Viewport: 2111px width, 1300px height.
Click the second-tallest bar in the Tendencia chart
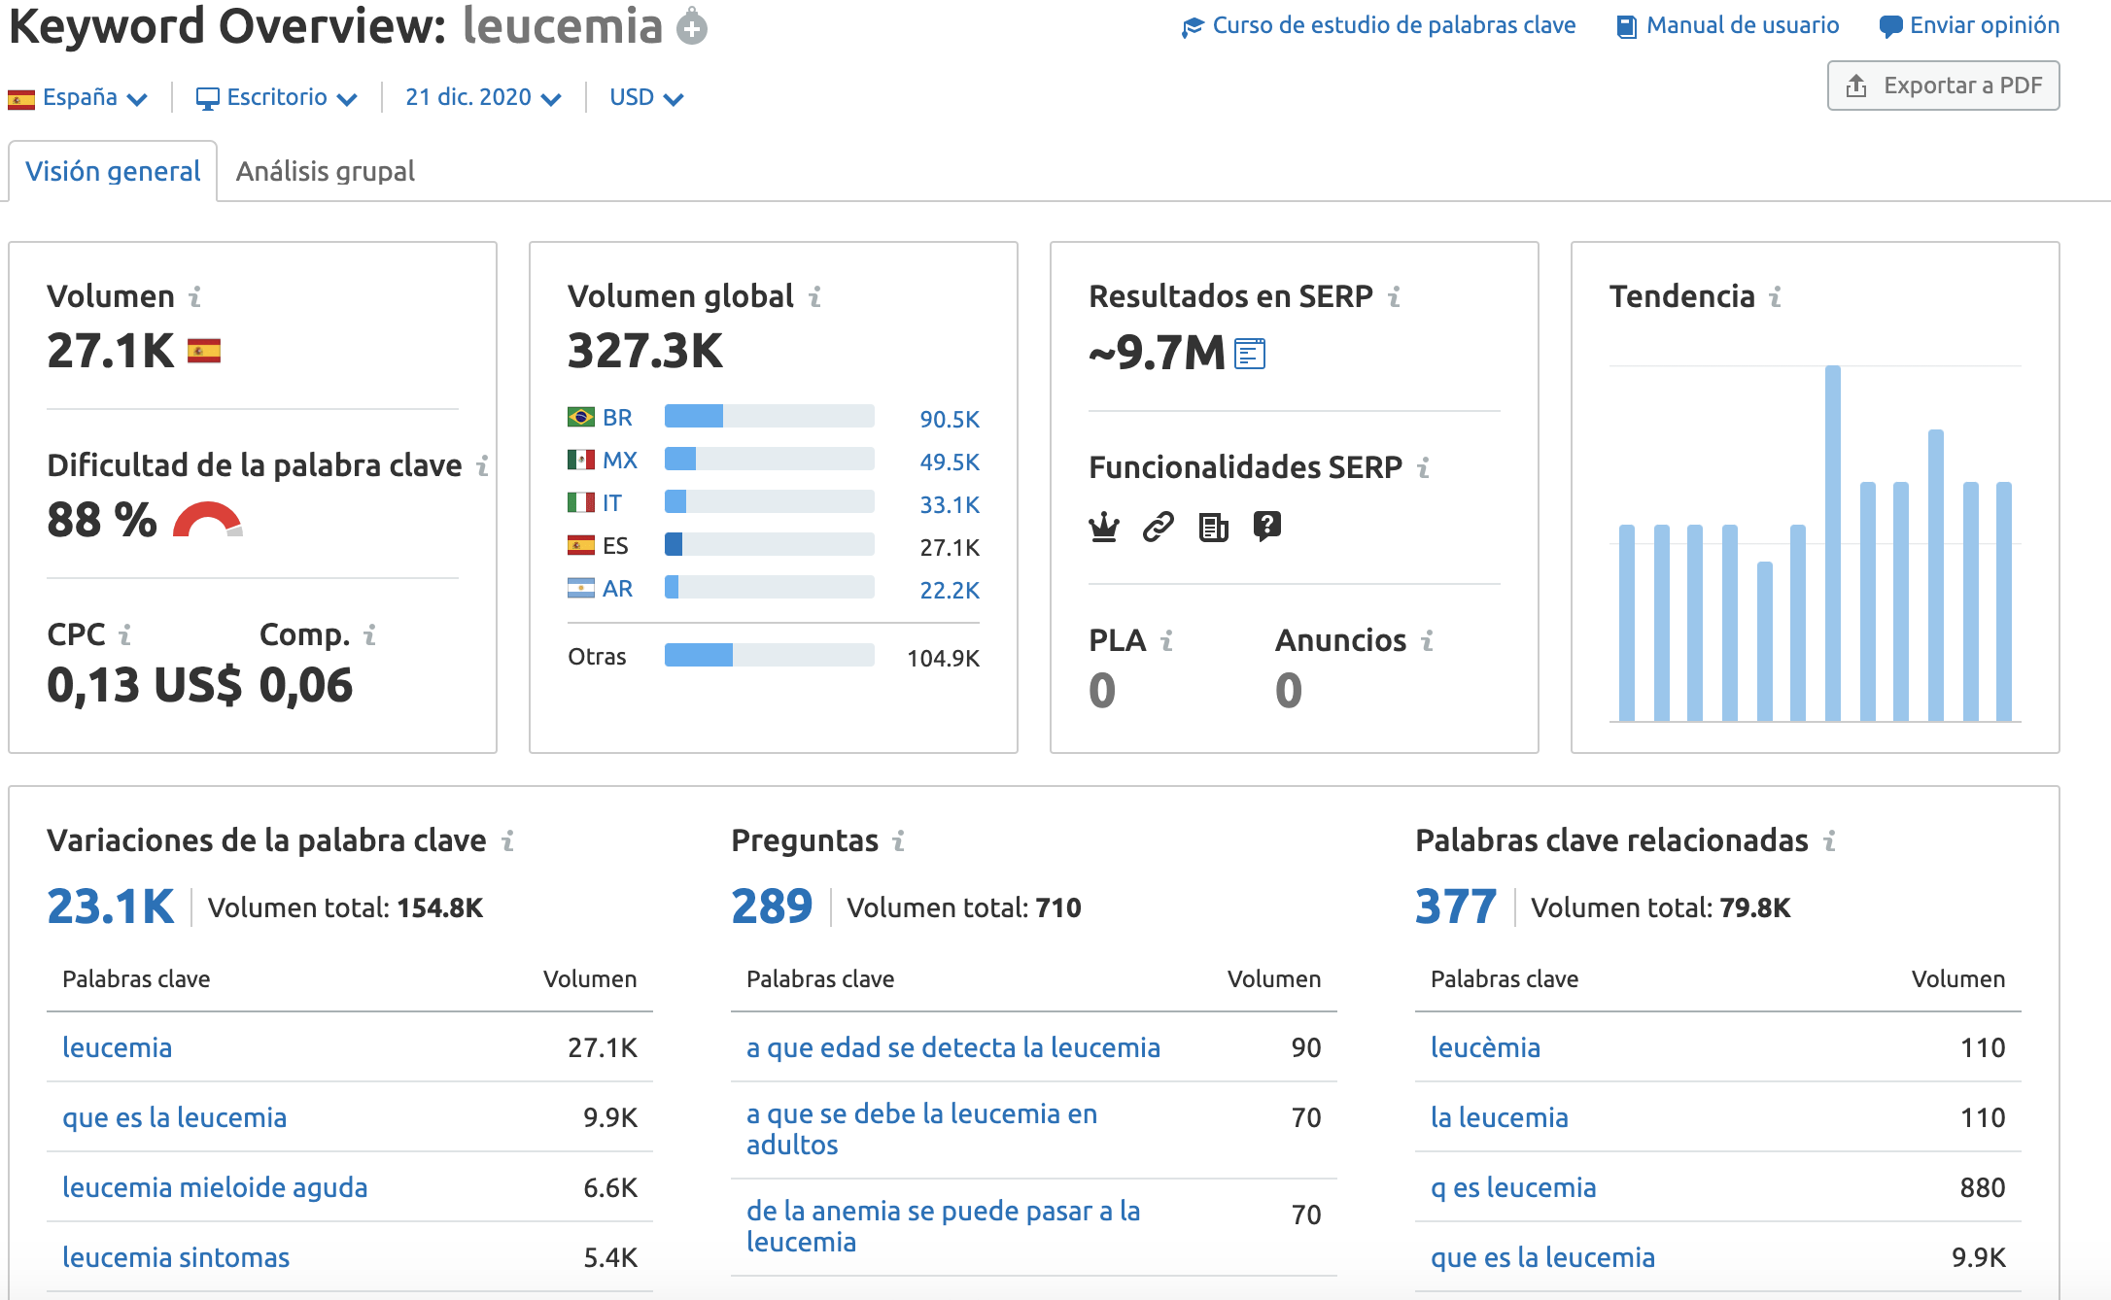point(1936,575)
